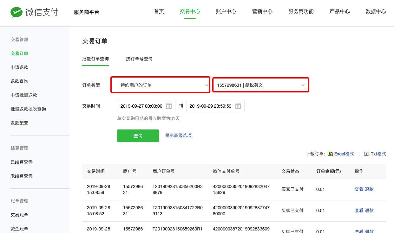Screen dimensions: 394x233
Task: Open calendar icon for end date
Action: pyautogui.click(x=238, y=106)
